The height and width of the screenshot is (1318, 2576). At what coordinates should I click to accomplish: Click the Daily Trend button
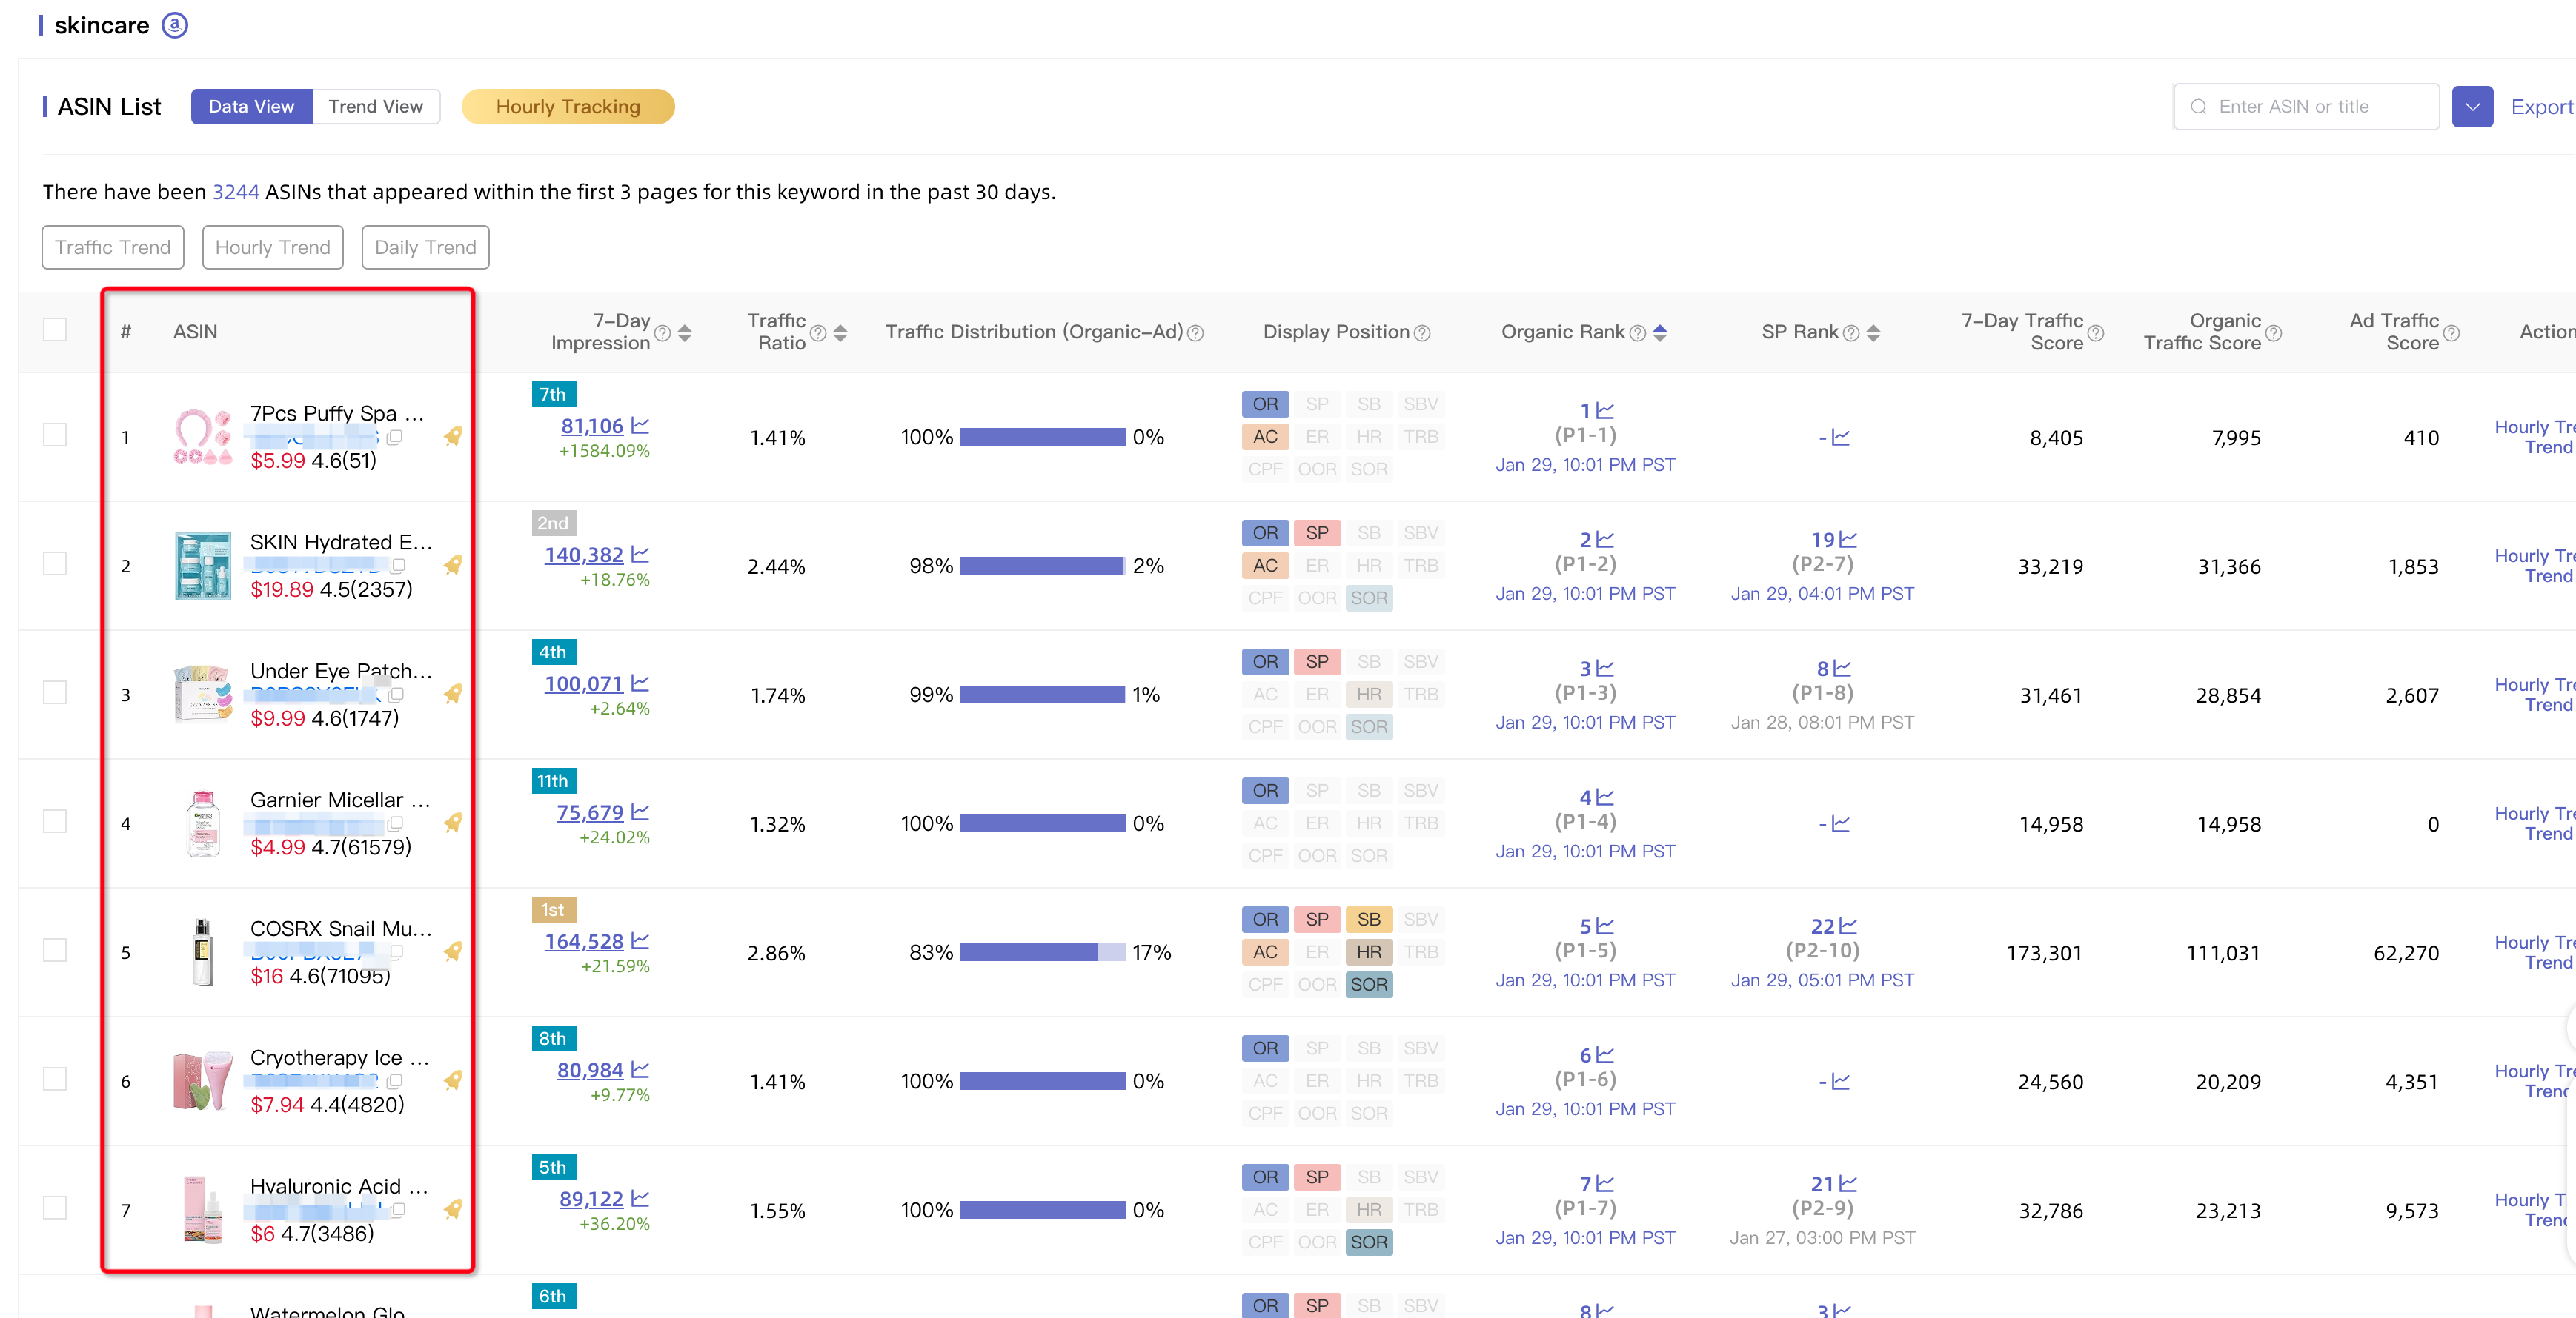pos(426,248)
